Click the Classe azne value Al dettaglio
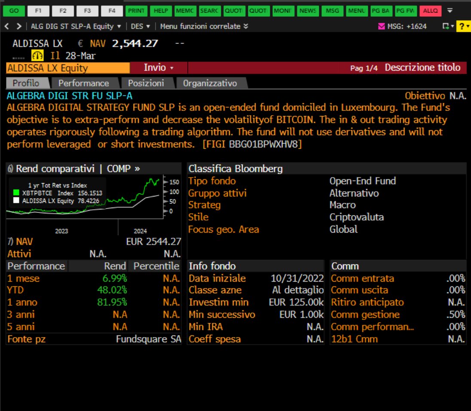The image size is (471, 411). pyautogui.click(x=298, y=290)
